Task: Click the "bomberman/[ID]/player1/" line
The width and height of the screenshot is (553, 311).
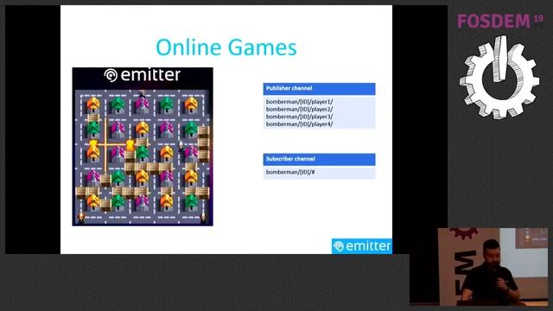Action: point(299,102)
